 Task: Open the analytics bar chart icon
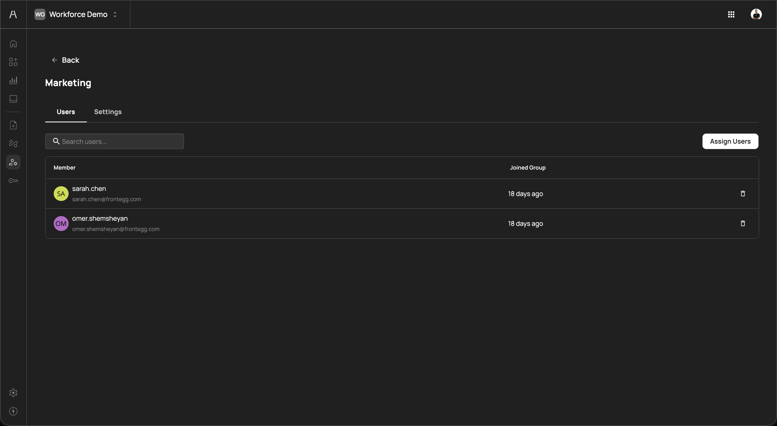coord(13,80)
